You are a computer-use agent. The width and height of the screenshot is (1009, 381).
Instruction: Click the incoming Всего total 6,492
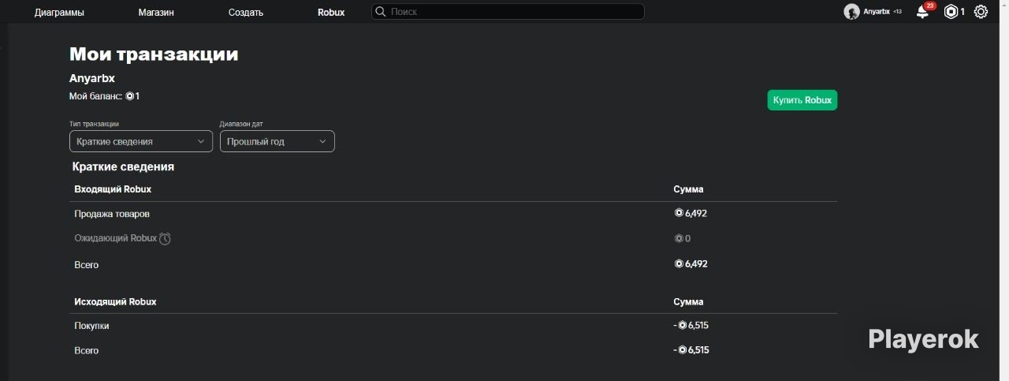[691, 264]
